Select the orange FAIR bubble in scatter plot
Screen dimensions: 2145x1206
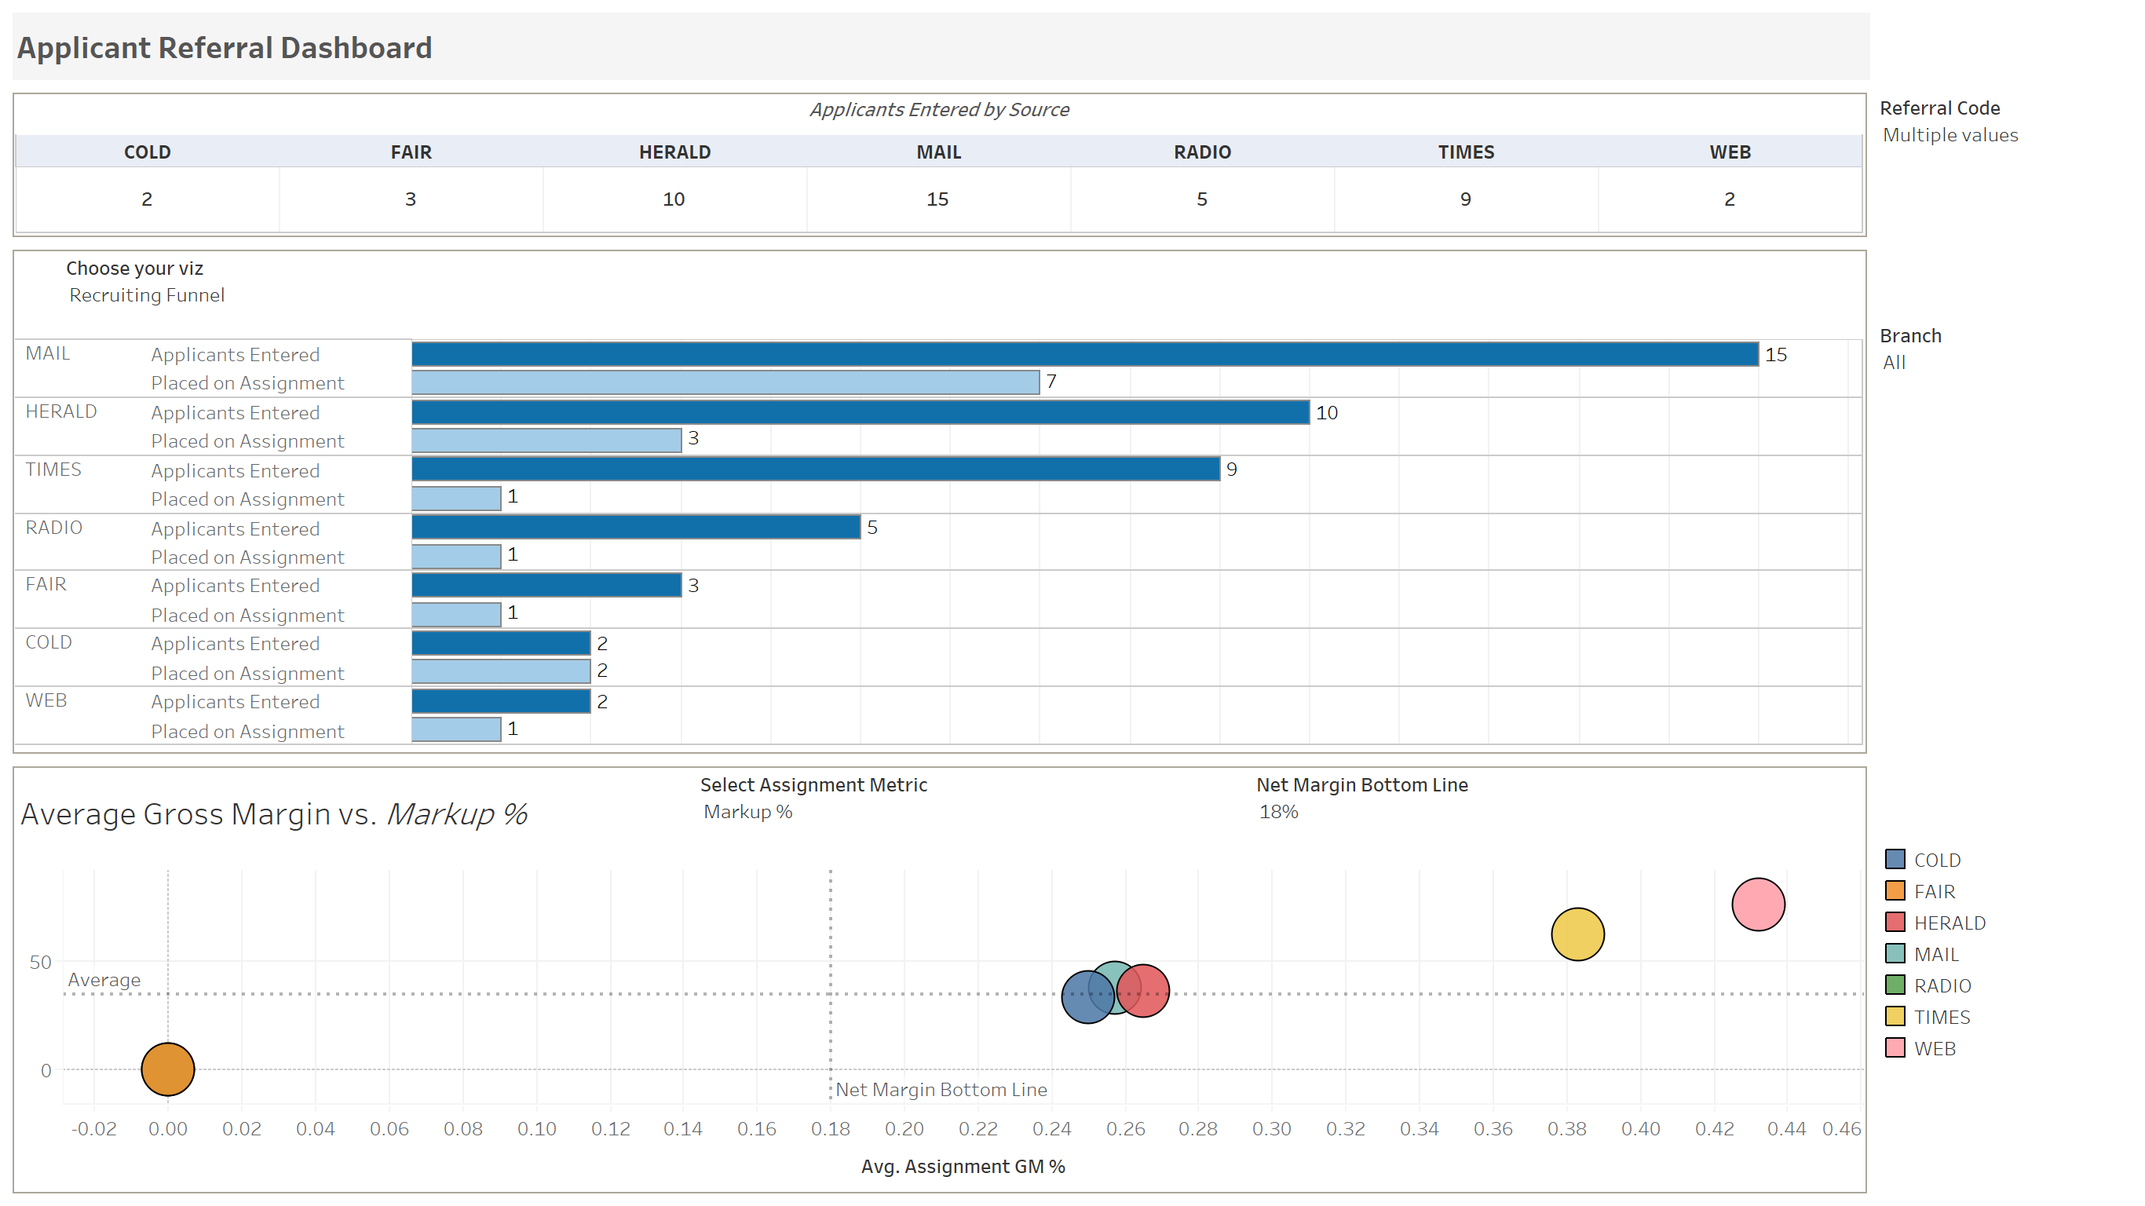[168, 1069]
